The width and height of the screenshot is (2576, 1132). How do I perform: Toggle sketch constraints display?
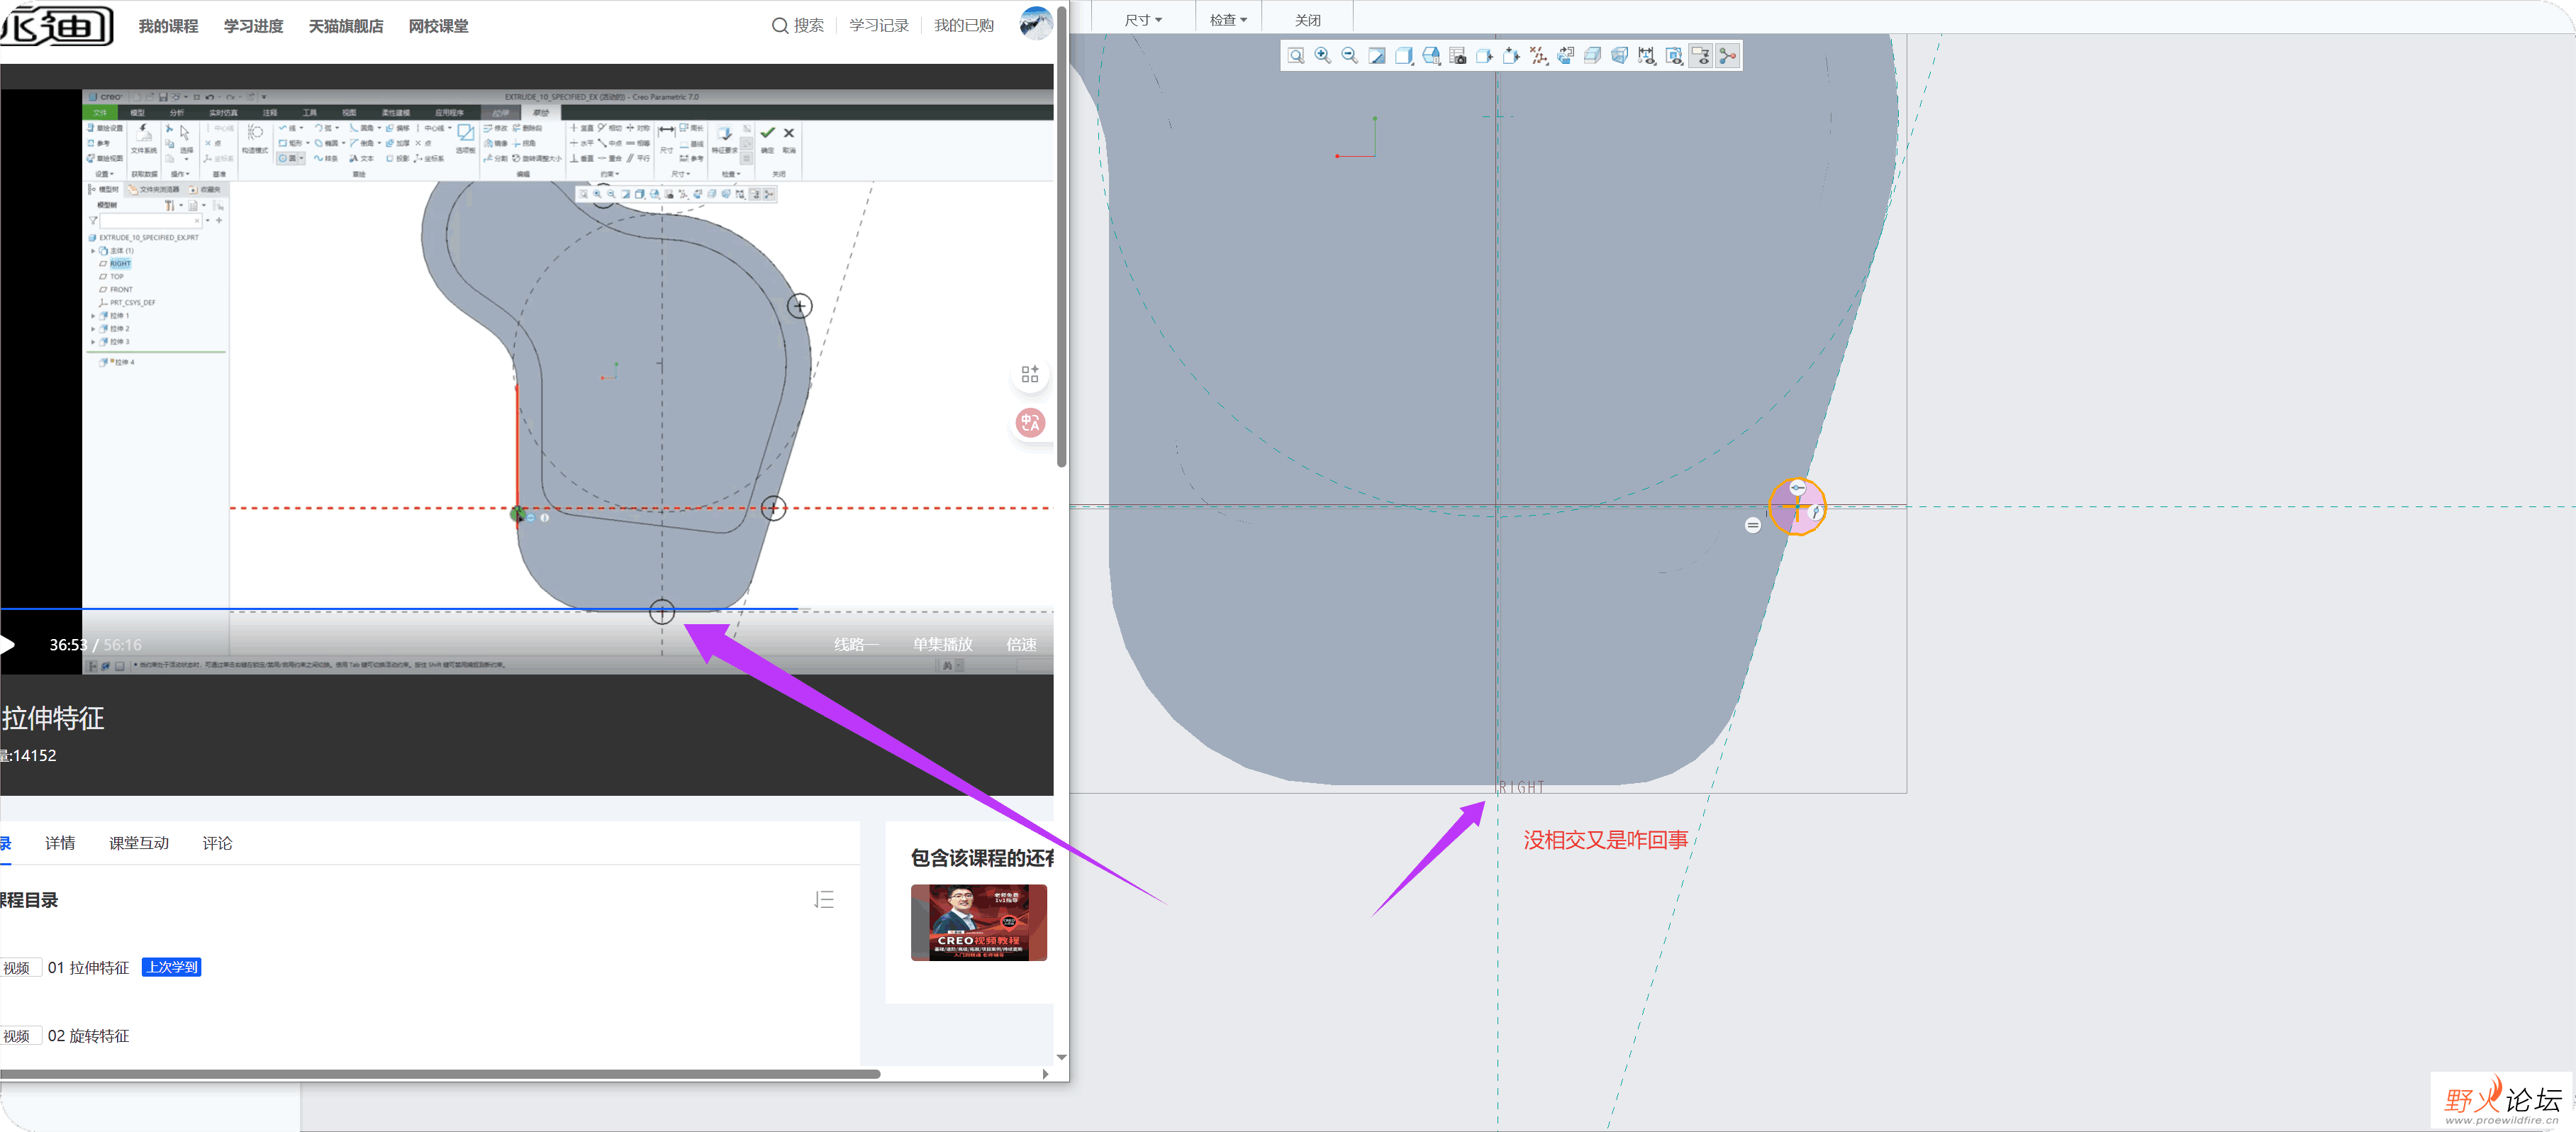coord(1674,56)
